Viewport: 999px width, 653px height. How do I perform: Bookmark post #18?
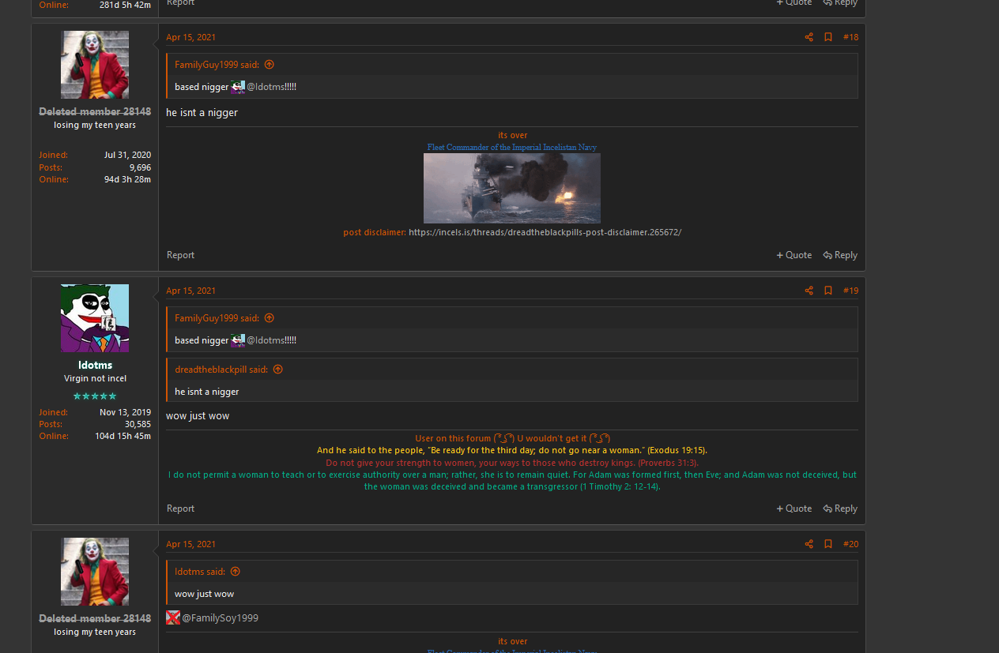828,37
